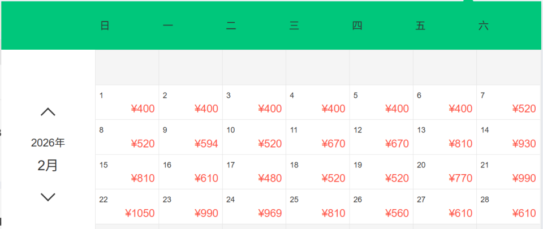This screenshot has height=229, width=543.
Task: Go to next month with down chevron
Action: 48,197
